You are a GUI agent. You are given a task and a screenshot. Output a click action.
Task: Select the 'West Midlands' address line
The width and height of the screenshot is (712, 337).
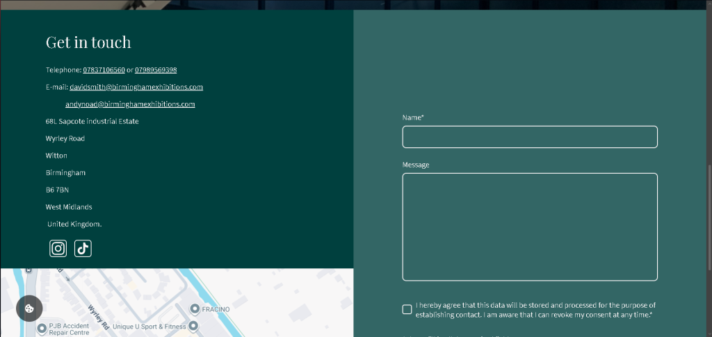click(x=69, y=207)
